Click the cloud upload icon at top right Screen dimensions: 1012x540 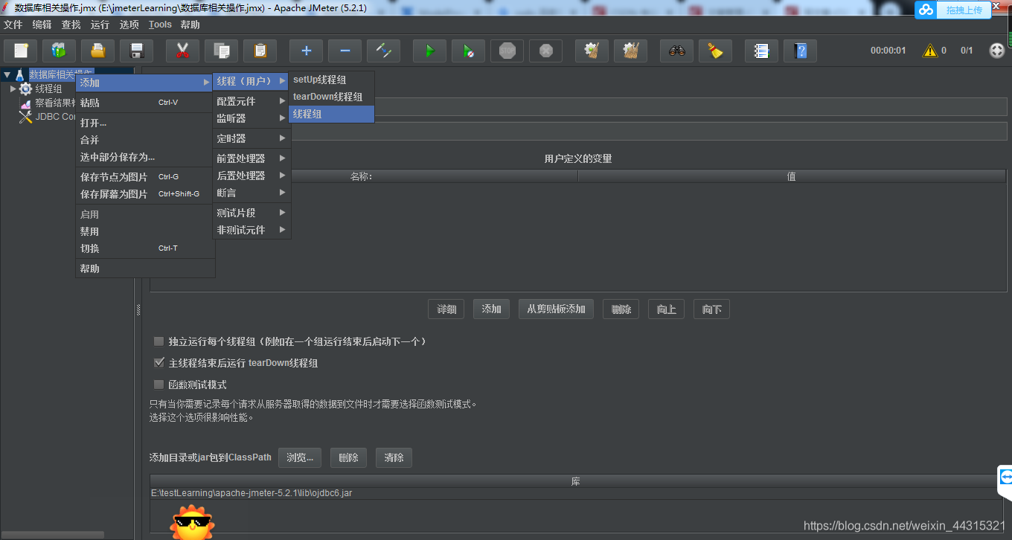[926, 10]
